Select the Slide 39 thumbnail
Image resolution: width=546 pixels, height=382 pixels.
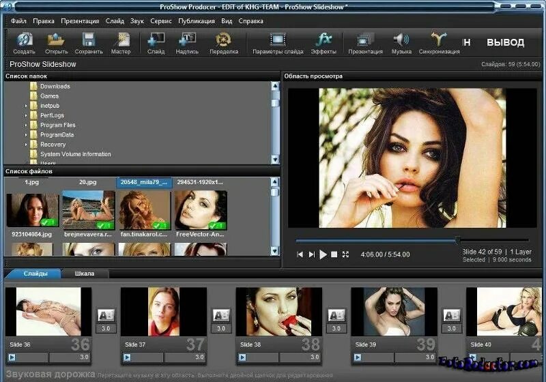pyautogui.click(x=394, y=311)
